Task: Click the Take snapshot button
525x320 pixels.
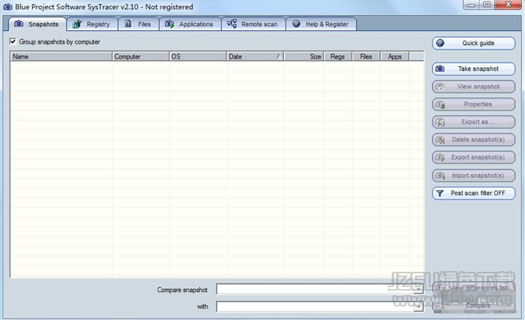Action: tap(474, 69)
